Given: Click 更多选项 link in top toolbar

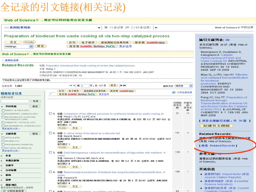Looking at the screenshot, I should click(x=125, y=46).
